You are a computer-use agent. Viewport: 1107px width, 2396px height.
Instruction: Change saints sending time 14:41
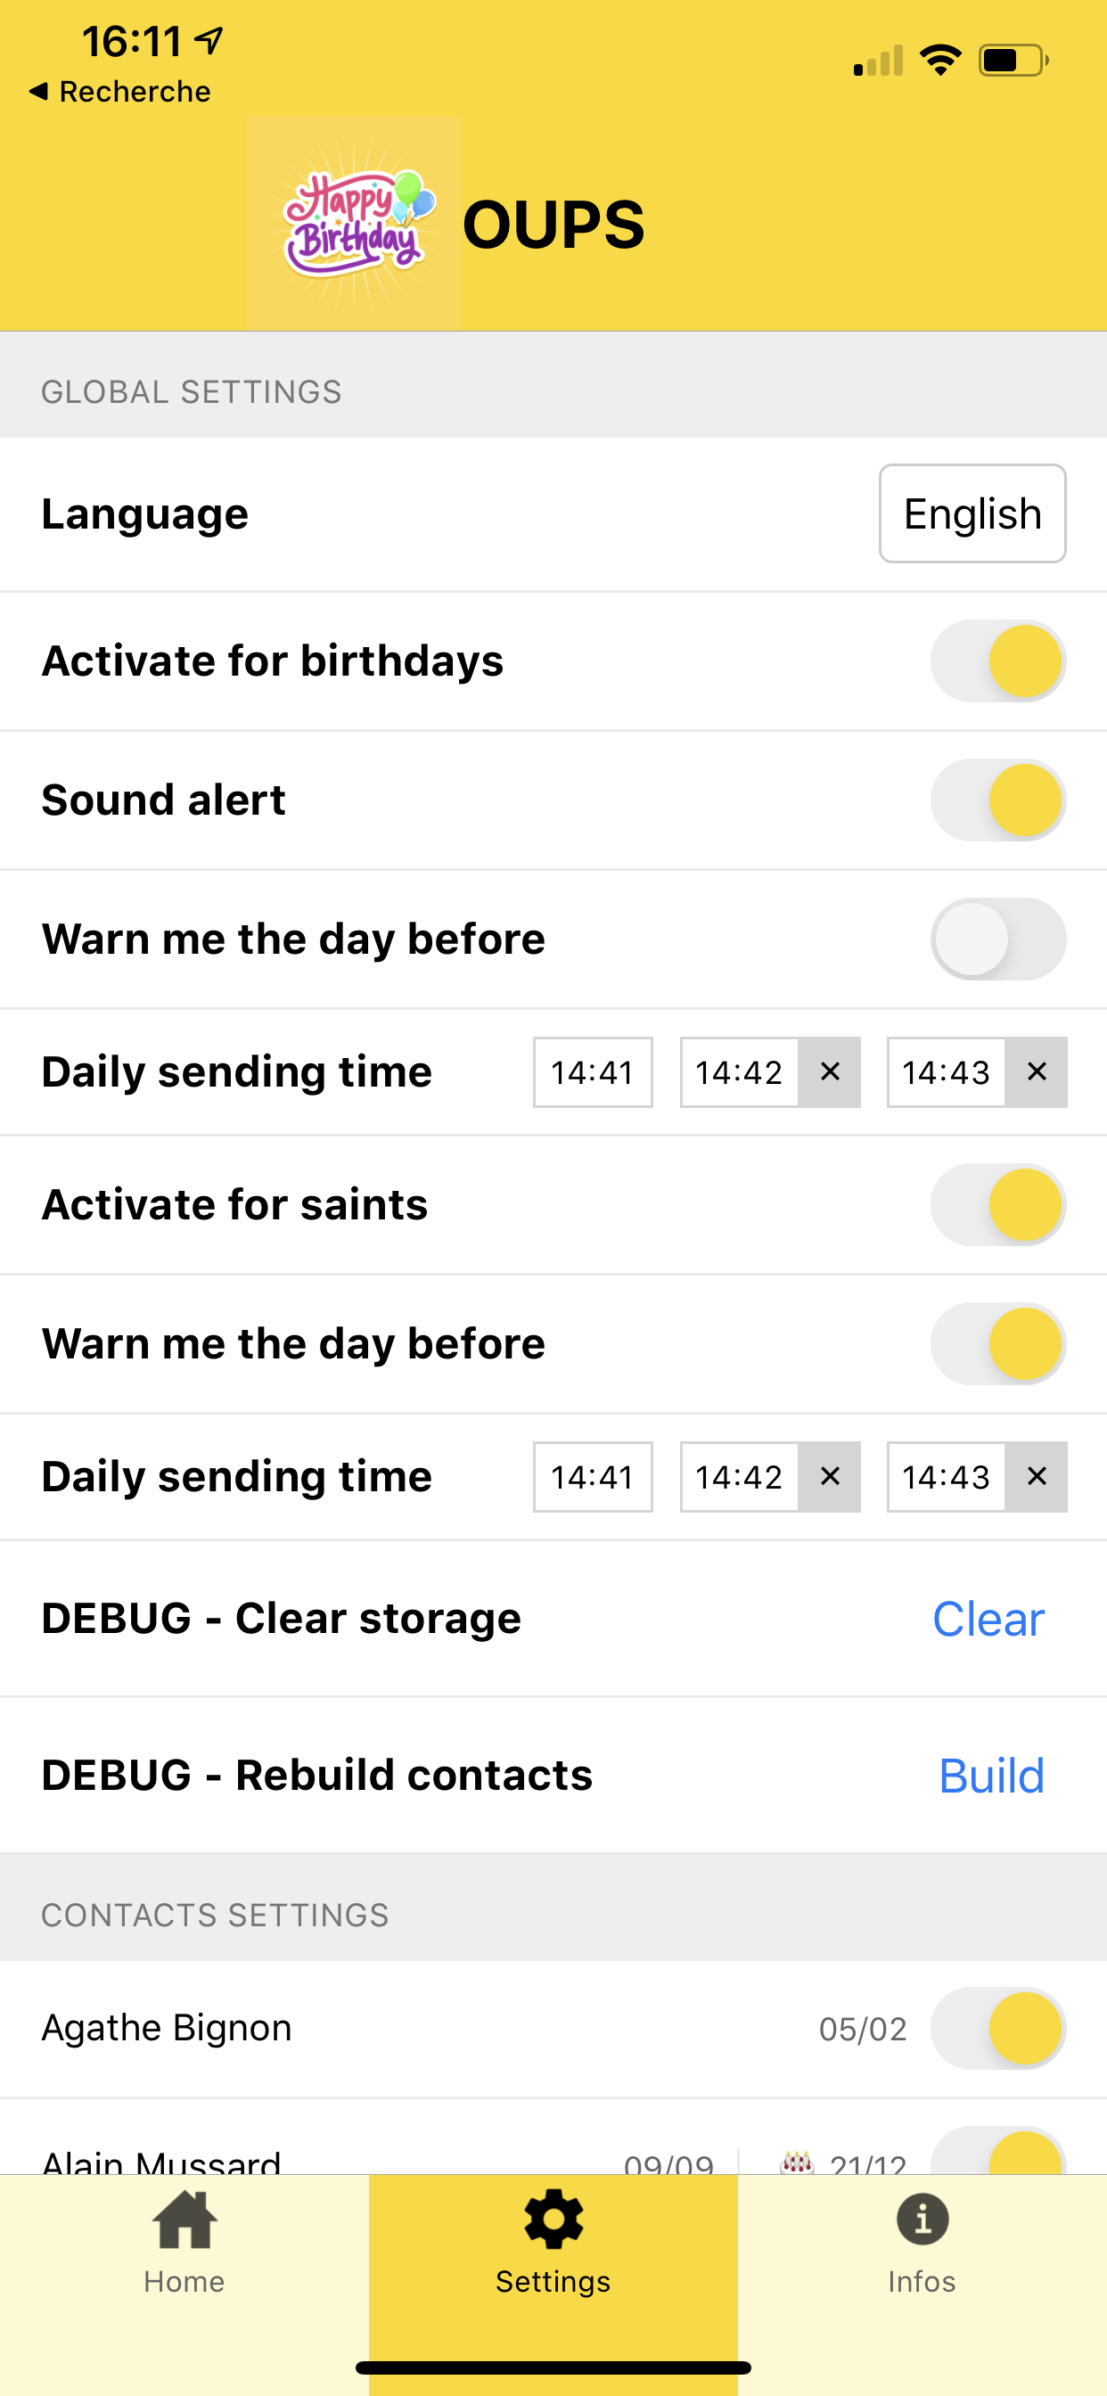[x=593, y=1477]
